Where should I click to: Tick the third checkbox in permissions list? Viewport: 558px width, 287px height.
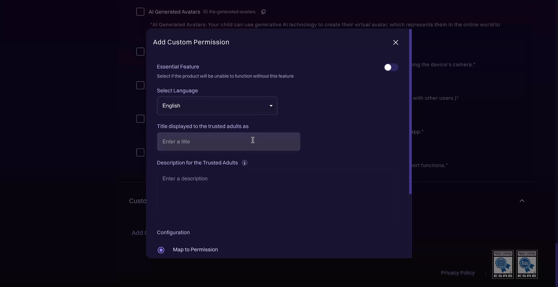click(x=140, y=85)
